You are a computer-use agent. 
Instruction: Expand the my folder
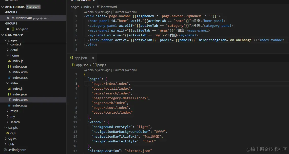pos(8,117)
